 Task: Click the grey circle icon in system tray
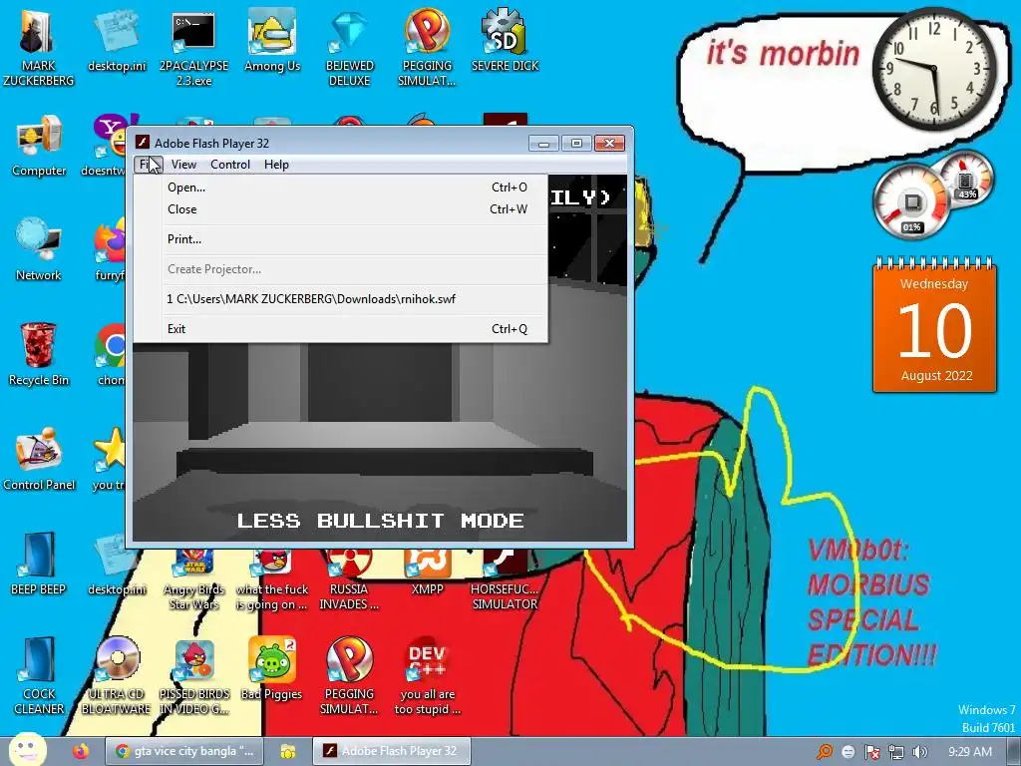coord(849,752)
